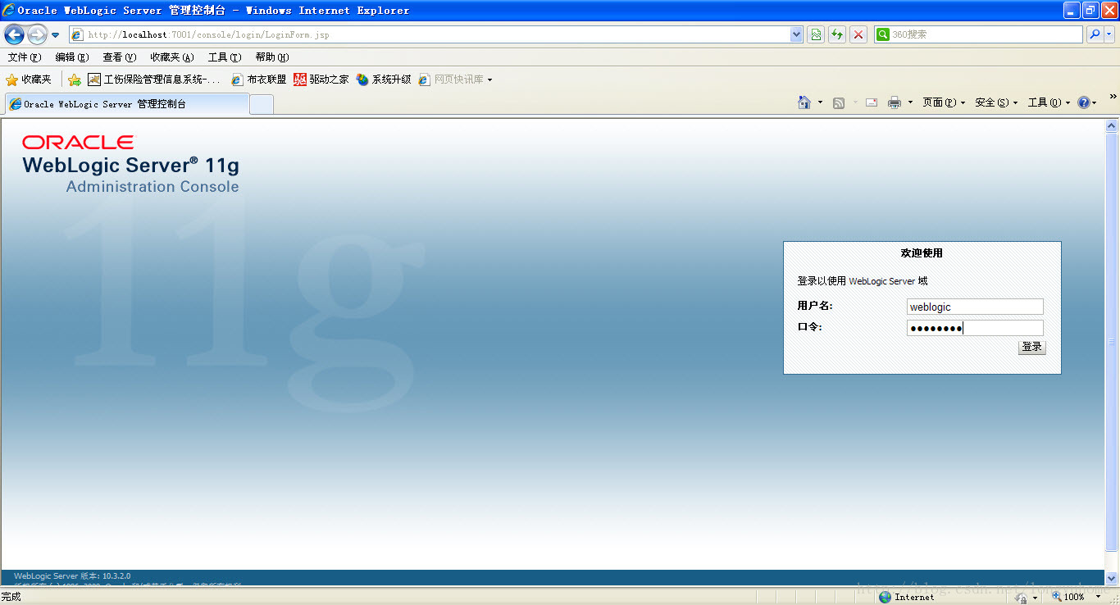The height and width of the screenshot is (605, 1120).
Task: Refresh the page with green arrows icon
Action: 837,34
